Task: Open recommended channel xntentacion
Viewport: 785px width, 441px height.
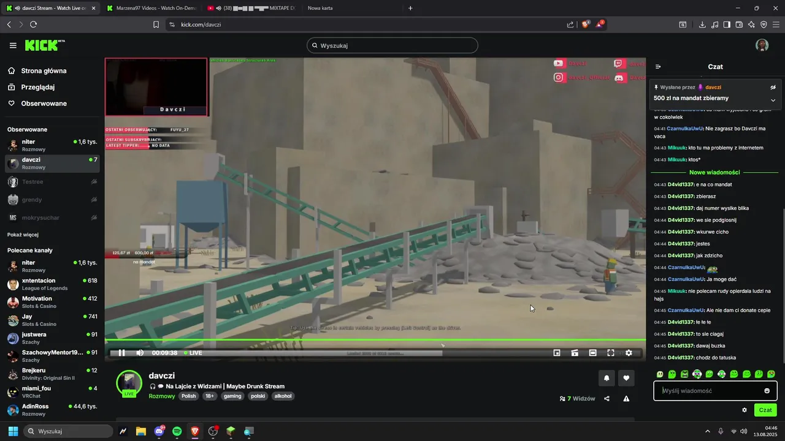Action: tap(52, 284)
